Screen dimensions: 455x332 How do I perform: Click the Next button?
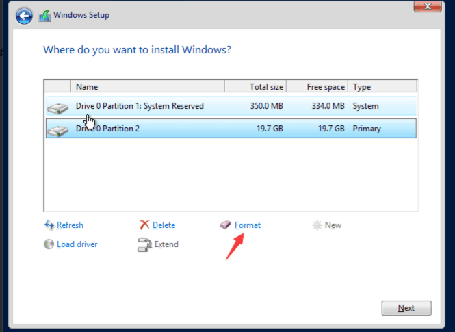[x=406, y=308]
